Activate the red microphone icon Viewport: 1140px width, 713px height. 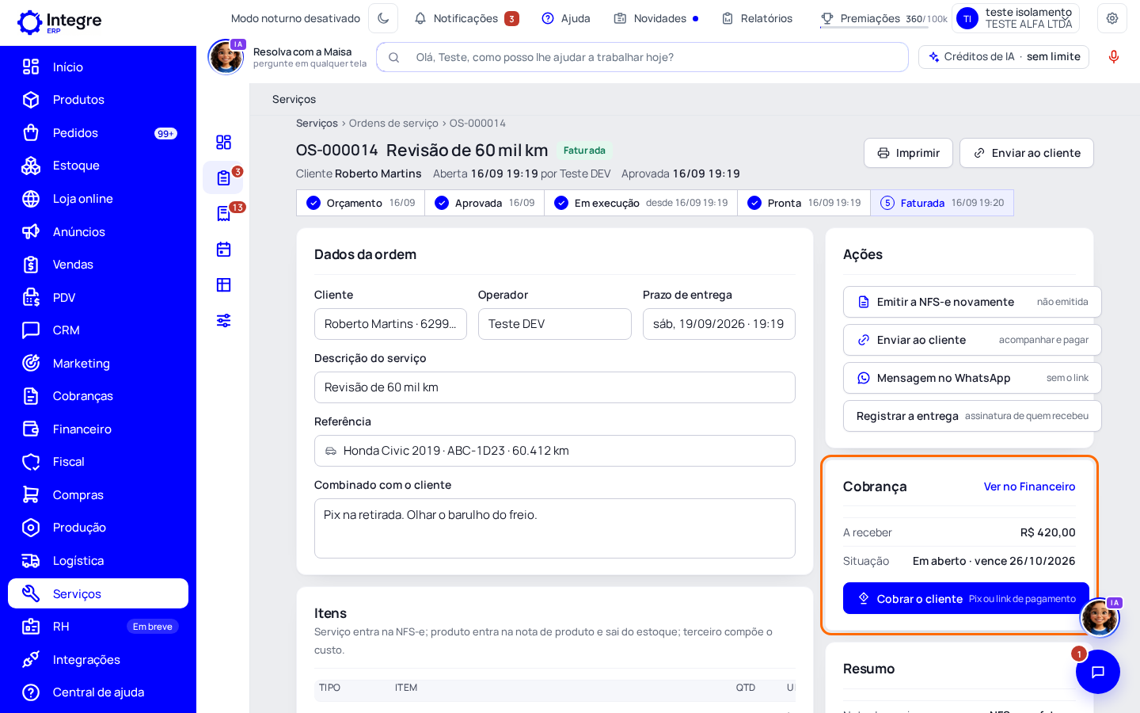coord(1114,57)
